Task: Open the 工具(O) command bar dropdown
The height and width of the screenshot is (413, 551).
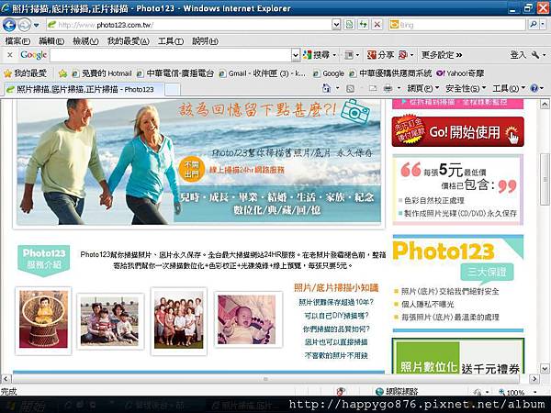Action: pos(509,88)
